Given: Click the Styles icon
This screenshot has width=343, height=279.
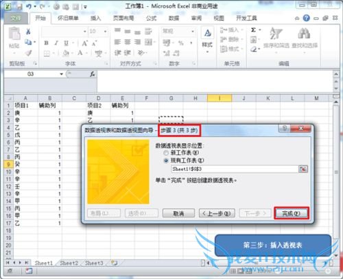Looking at the screenshot, I should [207, 34].
